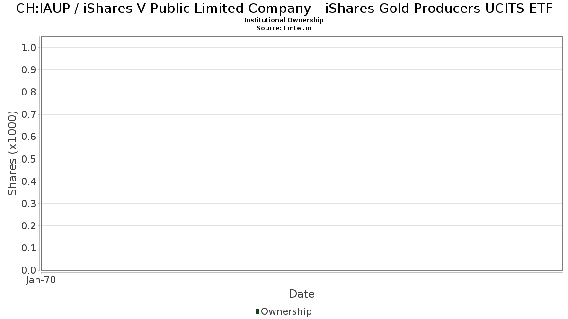
Task: Click the center of the empty plot area
Action: [x=302, y=154]
